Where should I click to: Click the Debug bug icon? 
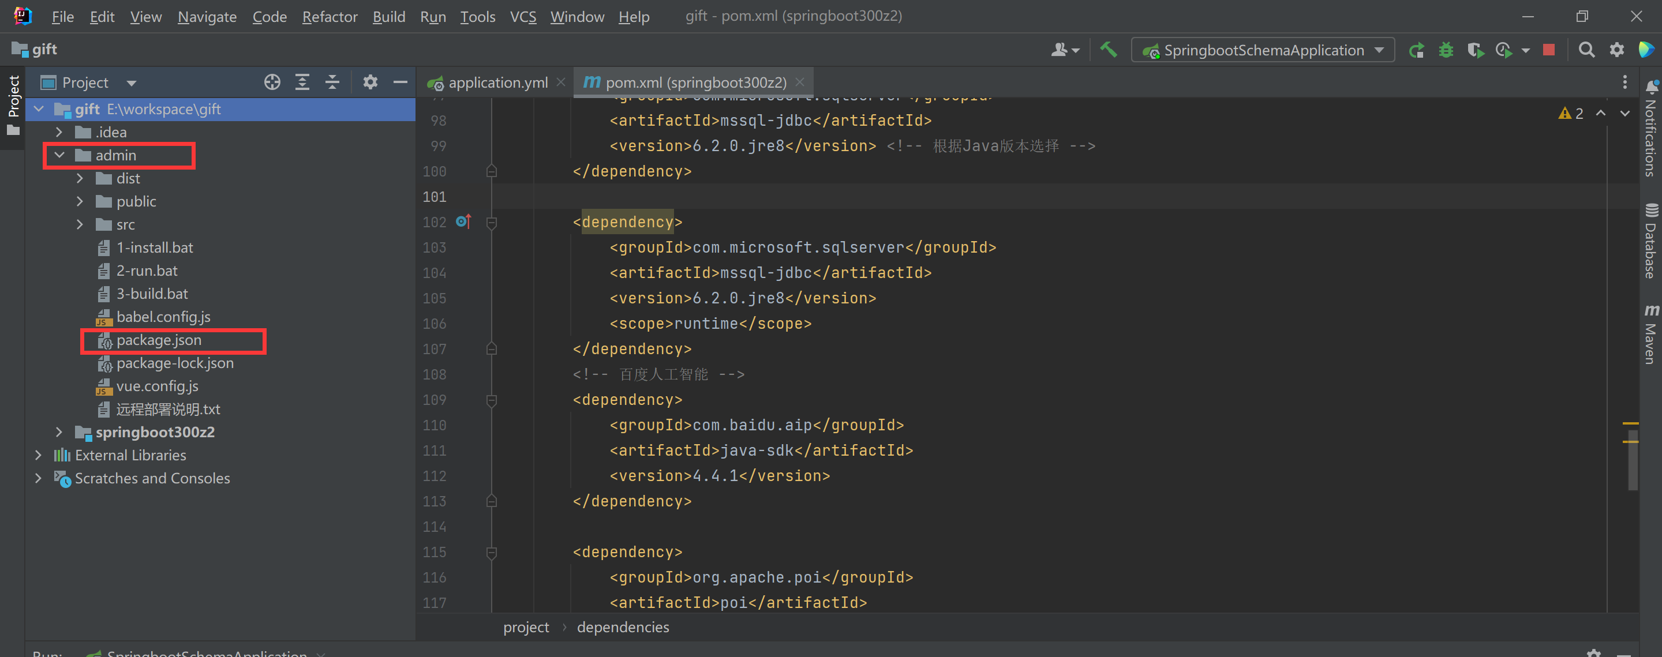click(1446, 50)
